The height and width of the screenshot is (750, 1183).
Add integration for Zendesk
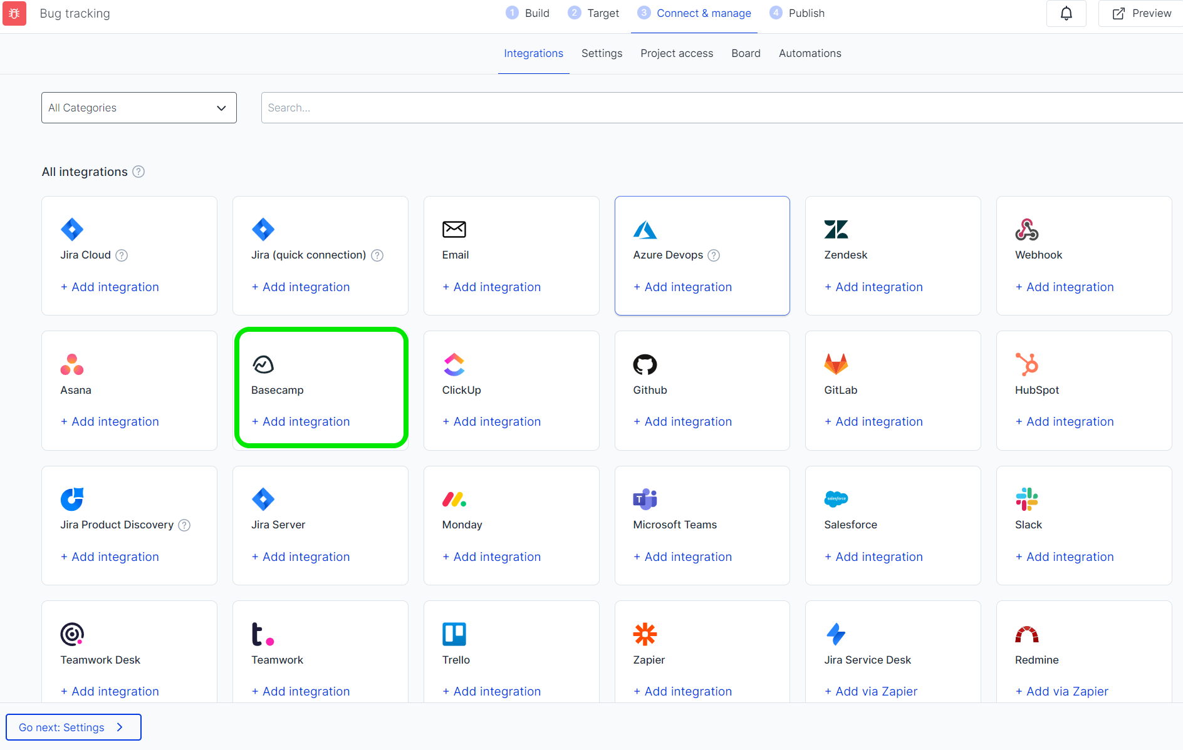point(873,287)
